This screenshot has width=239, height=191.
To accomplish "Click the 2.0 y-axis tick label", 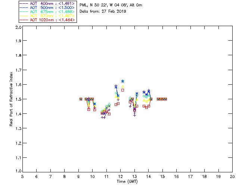I will click(18, 27).
